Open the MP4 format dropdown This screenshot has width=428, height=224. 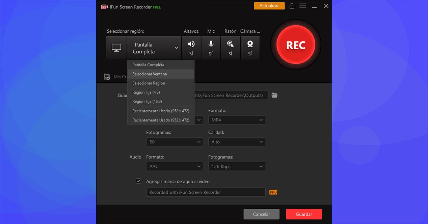(237, 120)
